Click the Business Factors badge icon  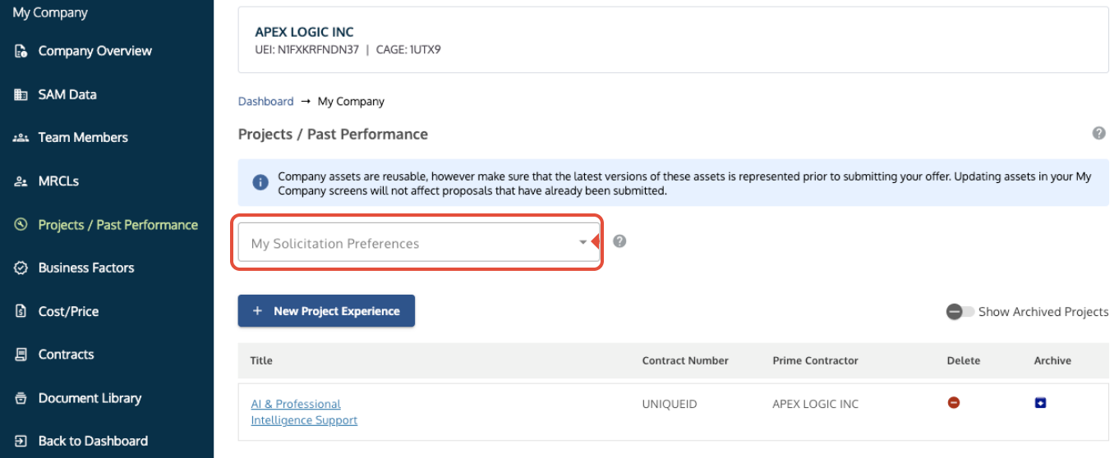point(21,268)
